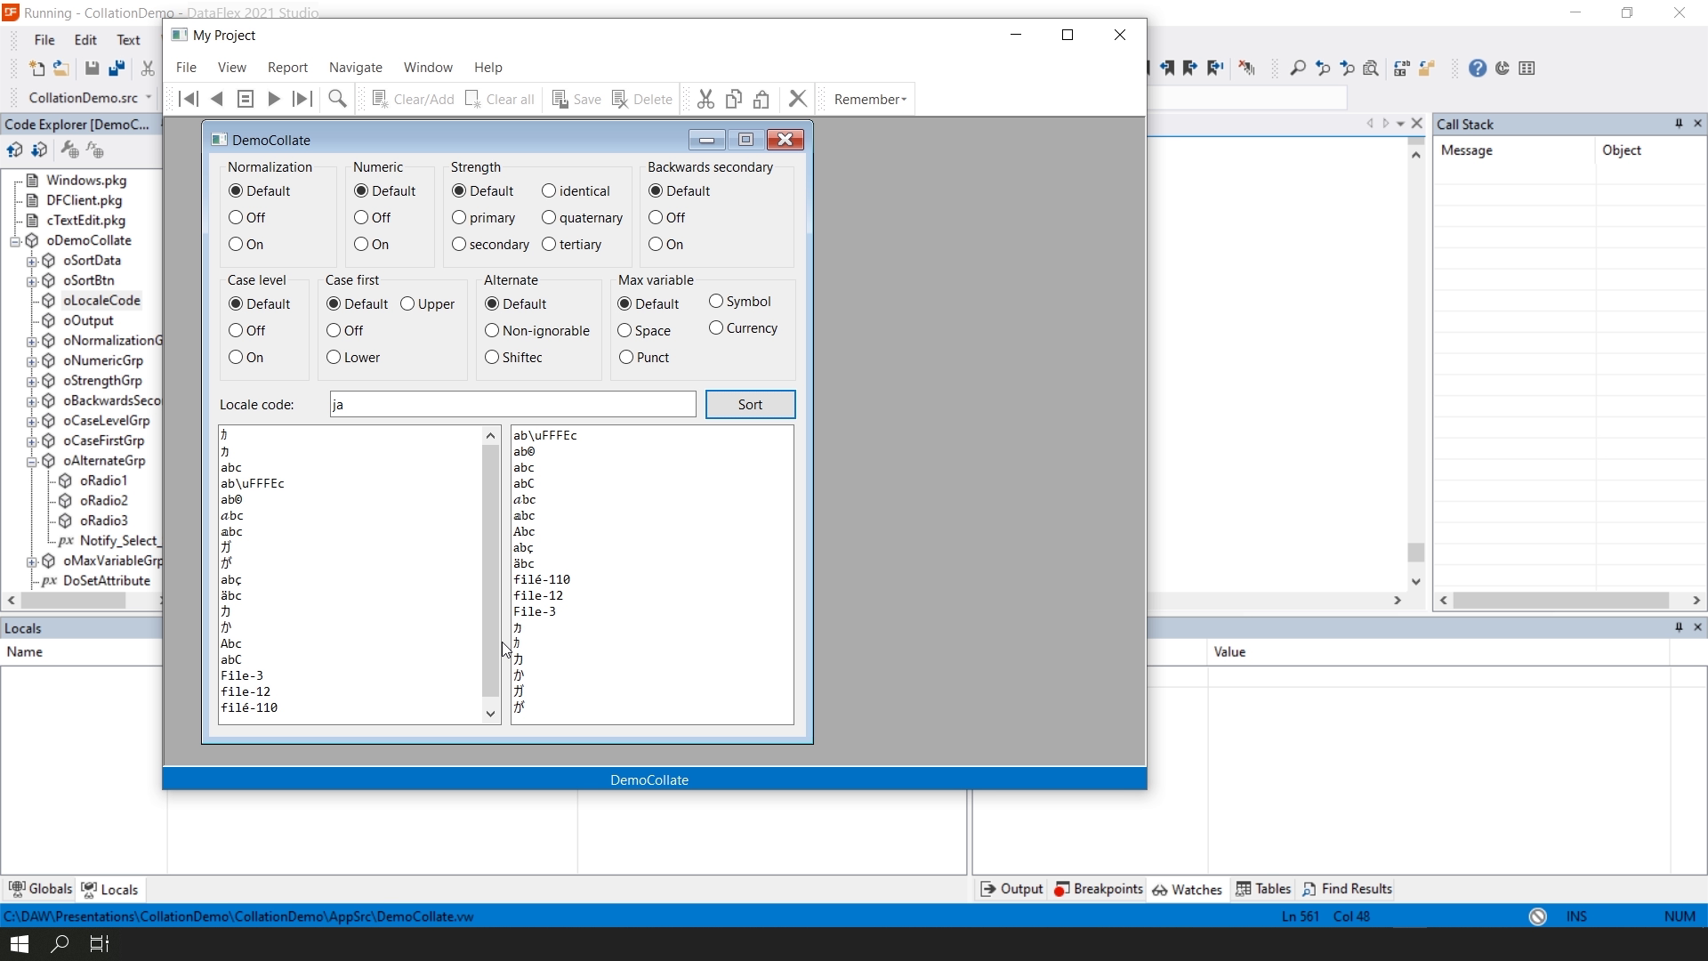Click the find (magnifier) icon in My Project toolbar
The height and width of the screenshot is (961, 1708).
tap(337, 99)
